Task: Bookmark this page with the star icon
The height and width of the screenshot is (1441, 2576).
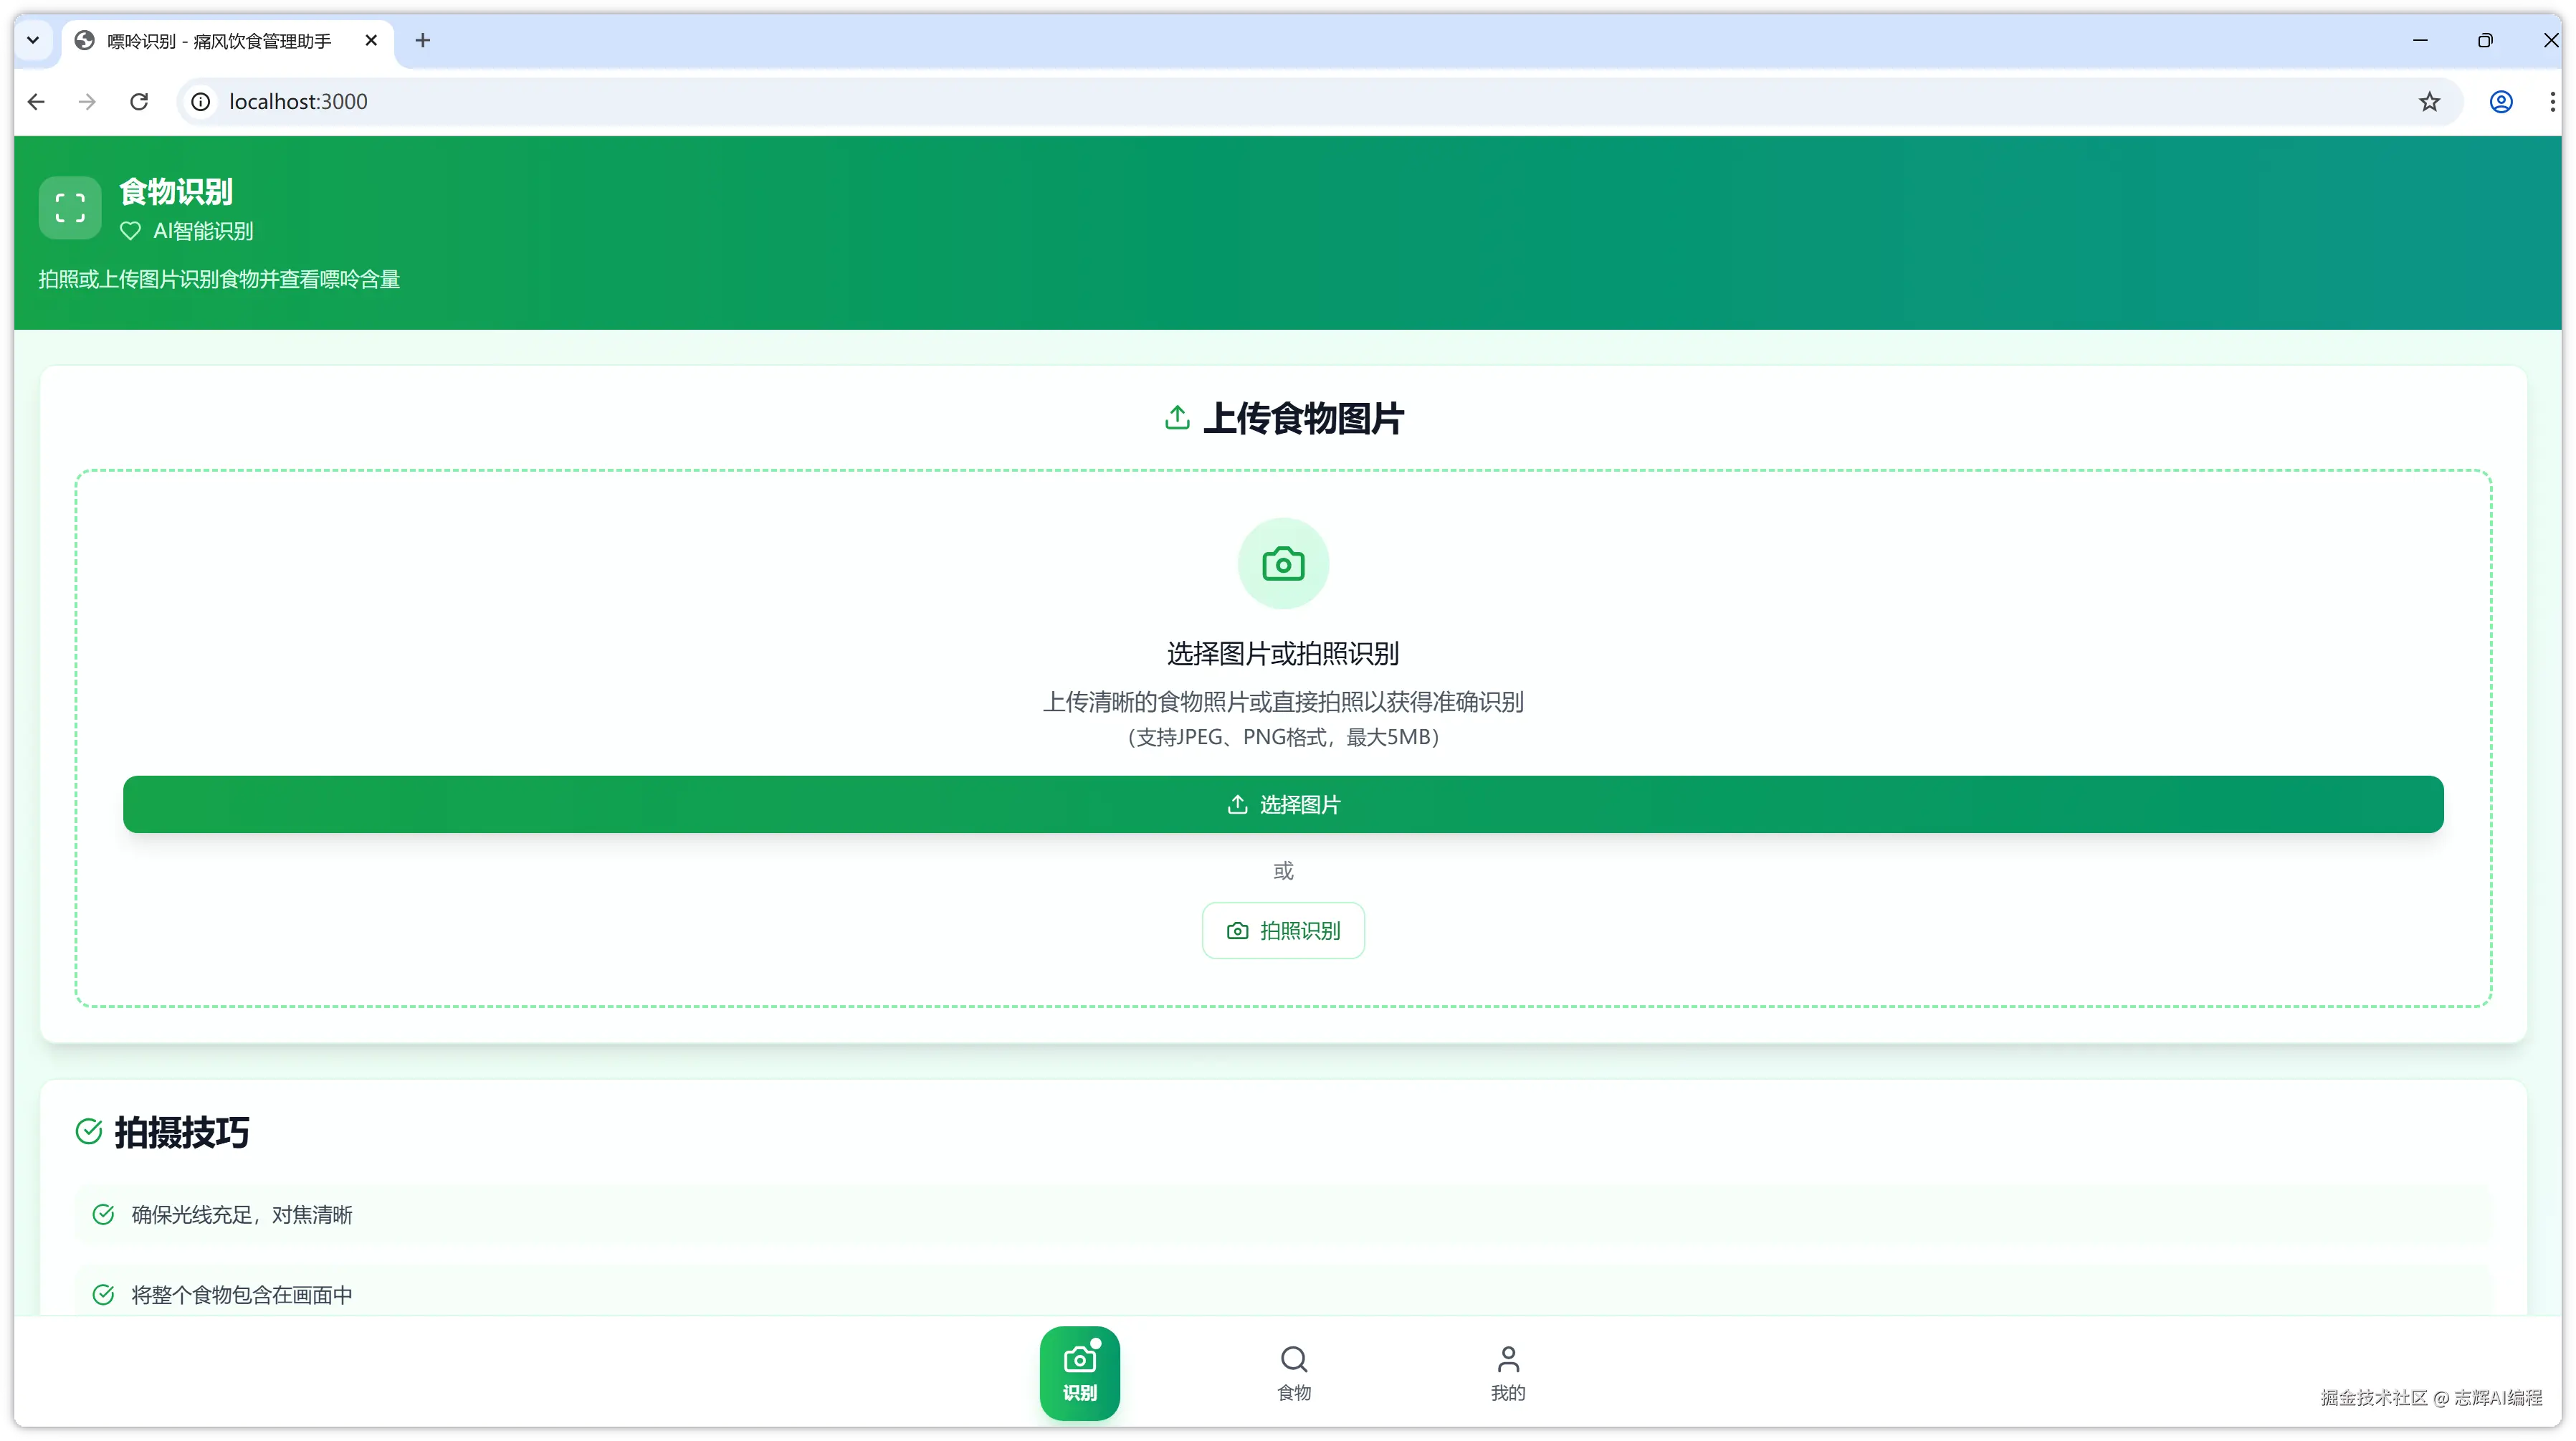Action: click(x=2429, y=102)
